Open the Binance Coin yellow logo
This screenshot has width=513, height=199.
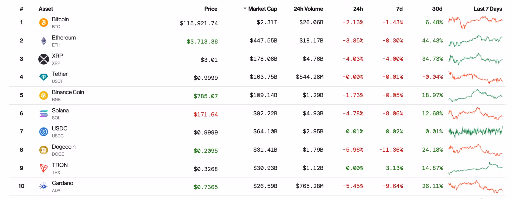pos(43,95)
